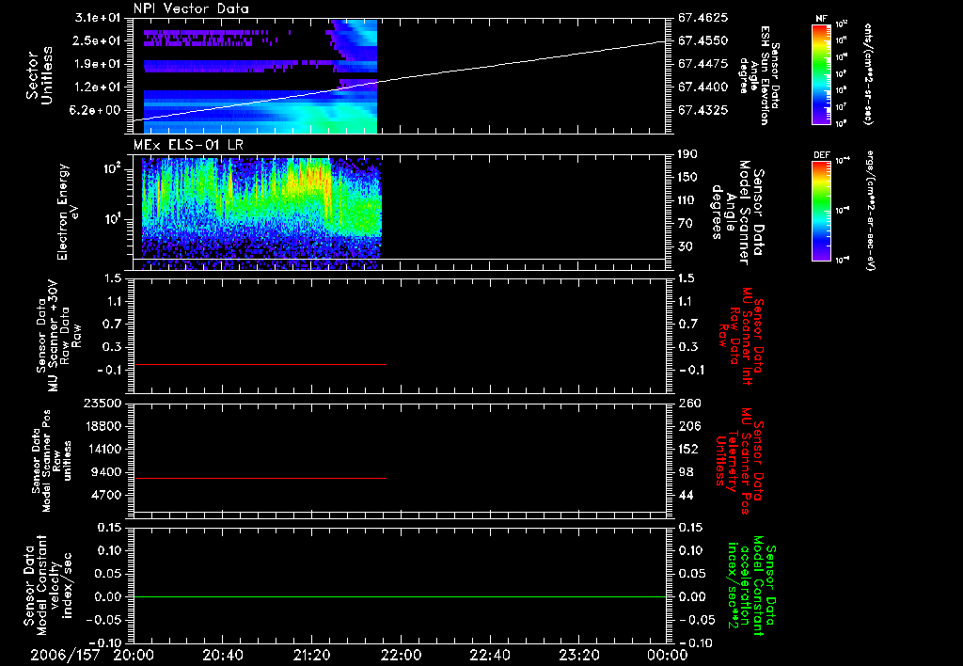Click the '2006/157' date label
This screenshot has height=666, width=963.
[x=65, y=656]
